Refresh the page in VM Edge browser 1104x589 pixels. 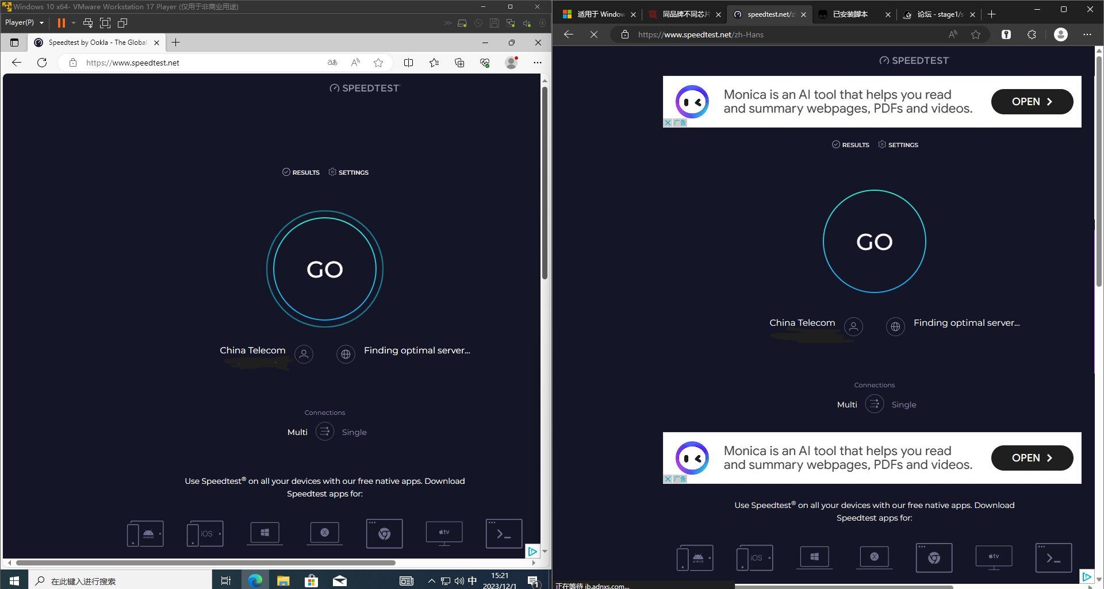coord(42,63)
